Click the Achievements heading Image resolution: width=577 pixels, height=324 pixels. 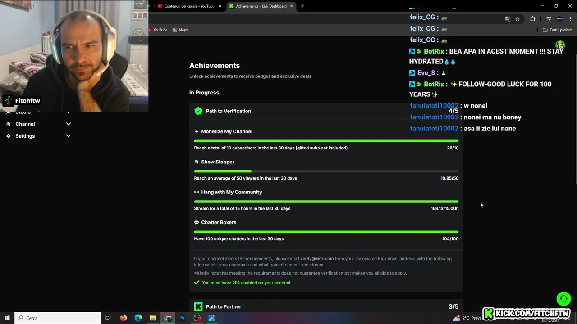215,66
